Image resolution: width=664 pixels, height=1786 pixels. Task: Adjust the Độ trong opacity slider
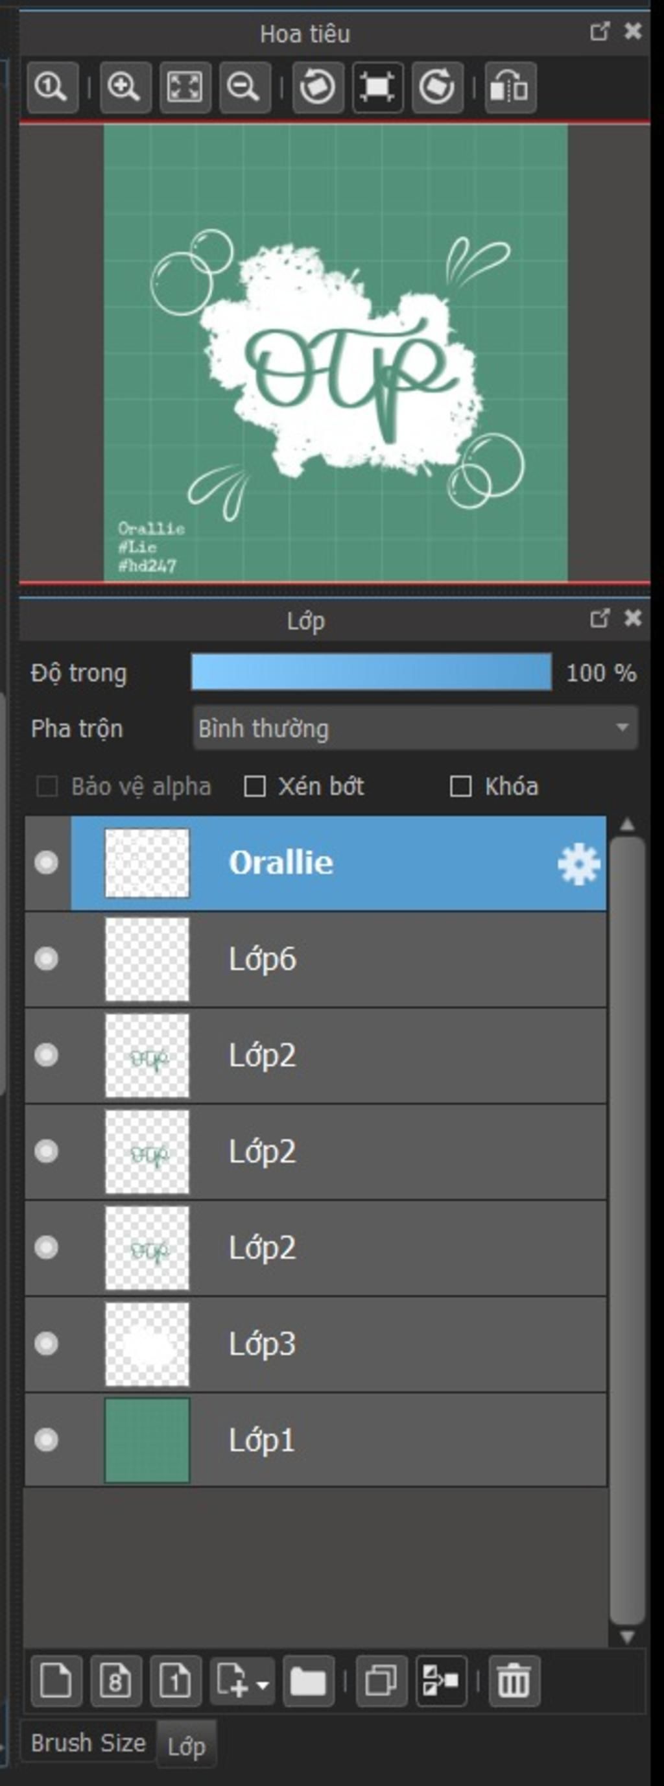point(372,672)
